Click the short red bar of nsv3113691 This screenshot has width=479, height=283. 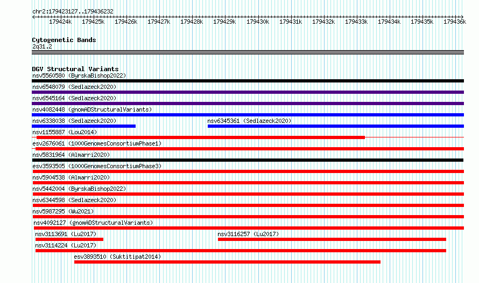(69, 239)
